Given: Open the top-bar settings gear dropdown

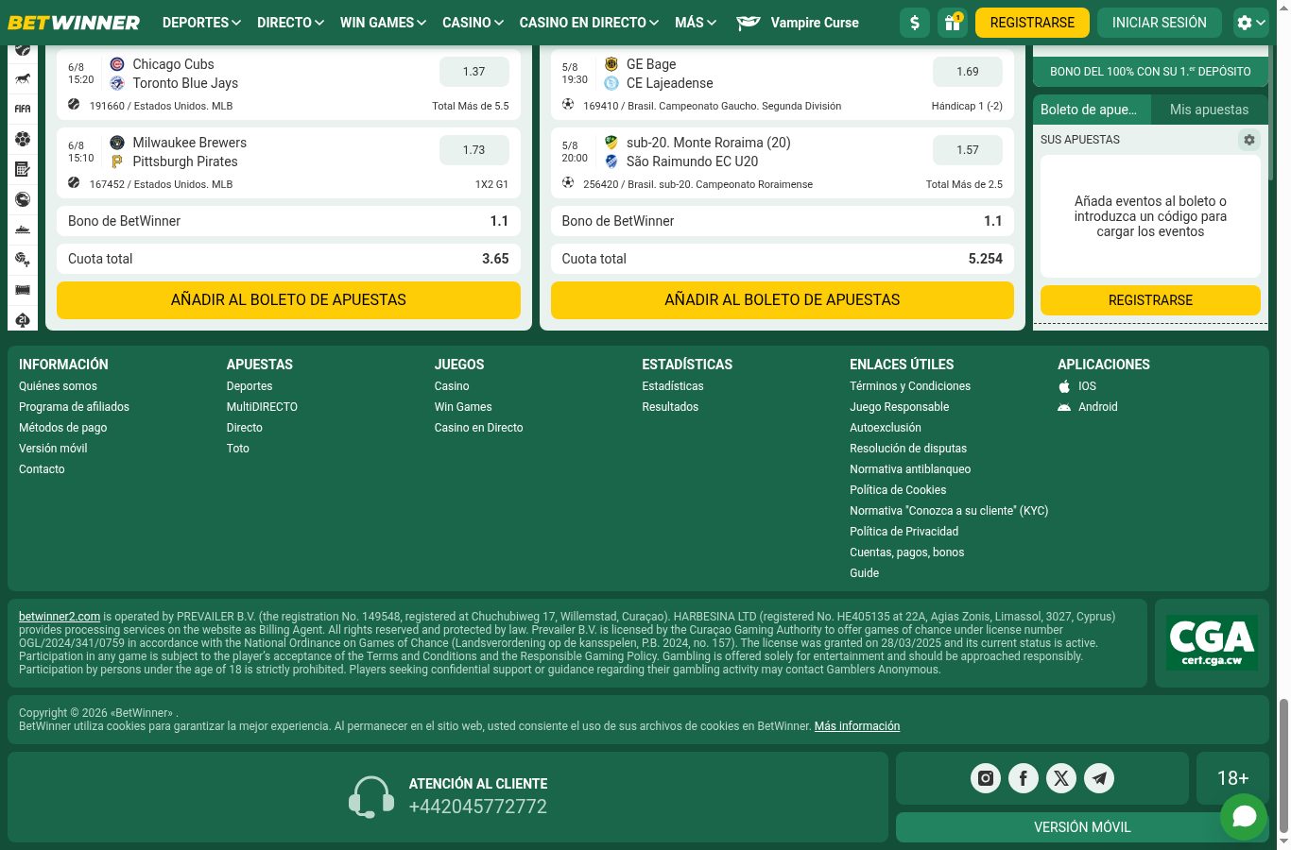Looking at the screenshot, I should click(x=1250, y=23).
